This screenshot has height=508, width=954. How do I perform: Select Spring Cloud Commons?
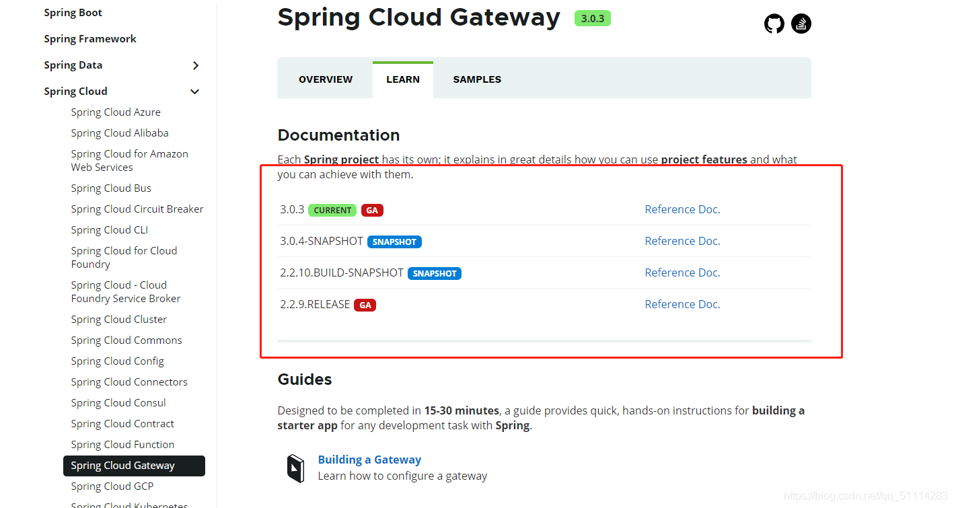pyautogui.click(x=126, y=340)
